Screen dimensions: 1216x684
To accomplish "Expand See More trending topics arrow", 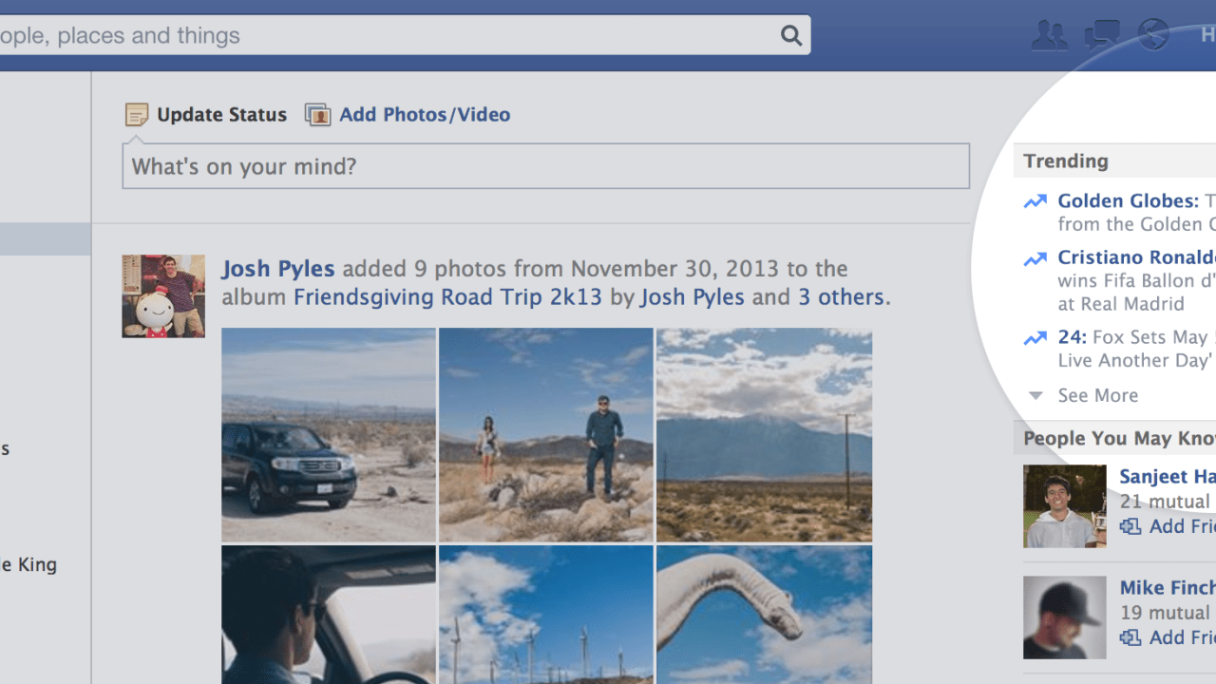I will coord(1036,395).
